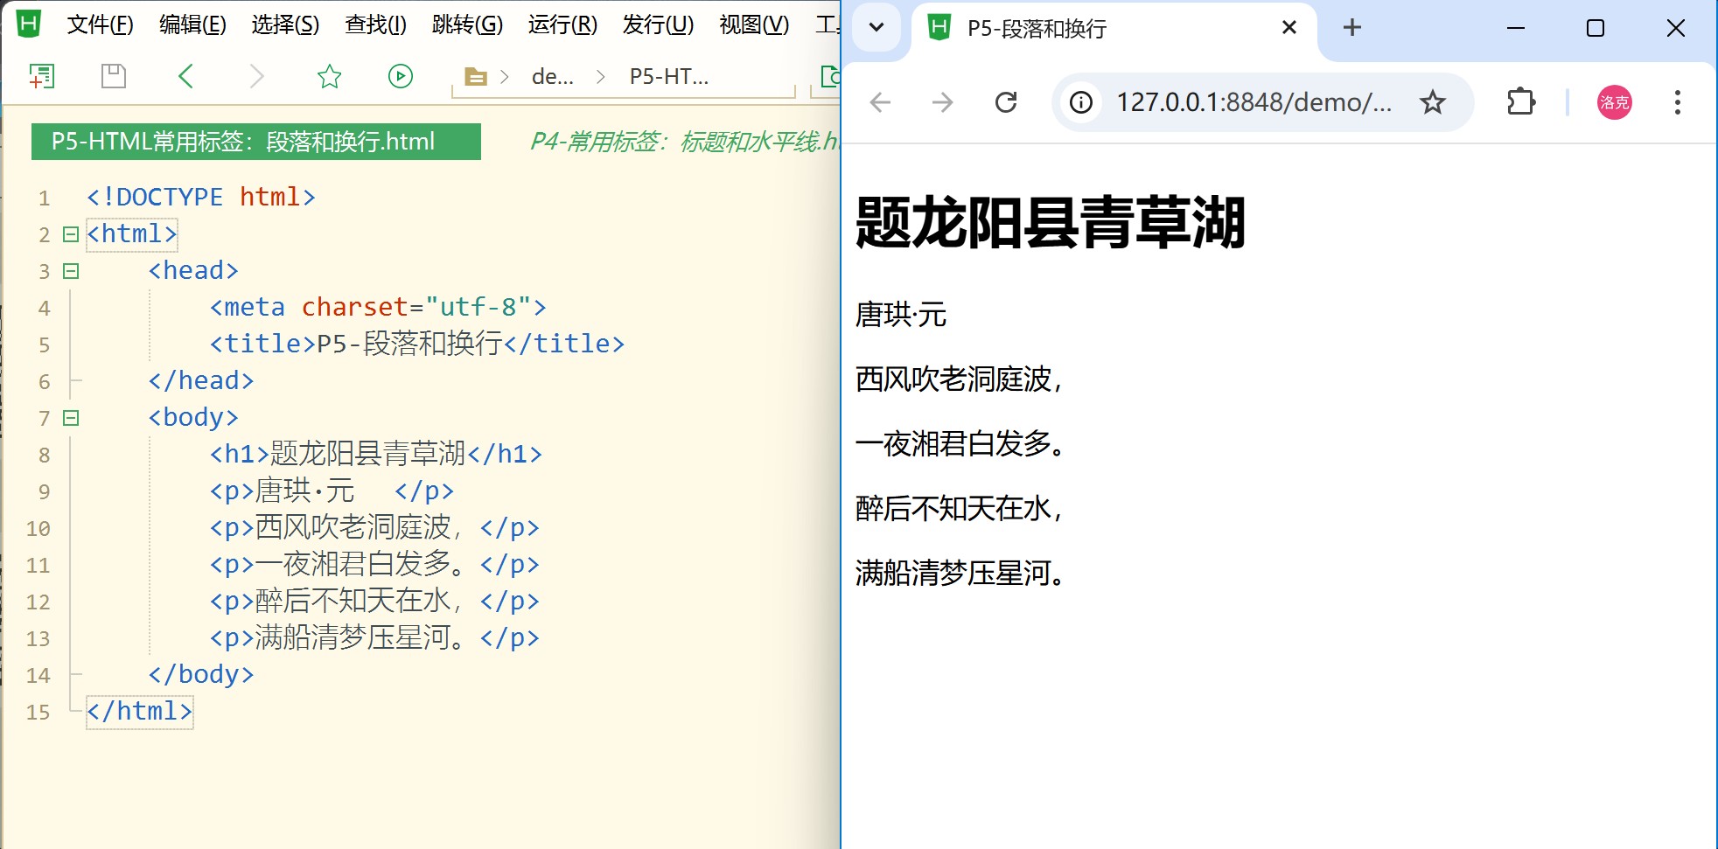Collapse the body tag fold on line 7
The height and width of the screenshot is (849, 1718).
(71, 418)
